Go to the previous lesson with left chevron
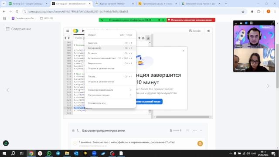Viewport: 279px width, 157px height. click(x=8, y=90)
